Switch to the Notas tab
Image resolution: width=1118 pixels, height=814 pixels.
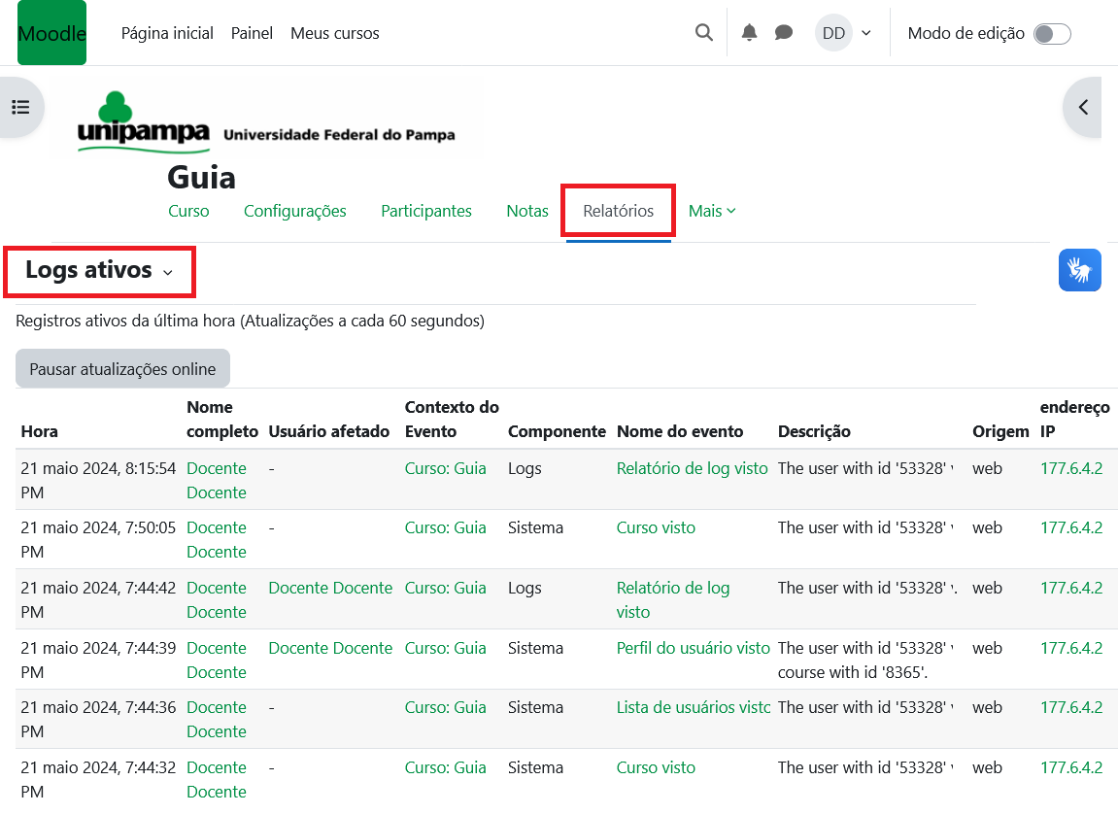coord(527,211)
